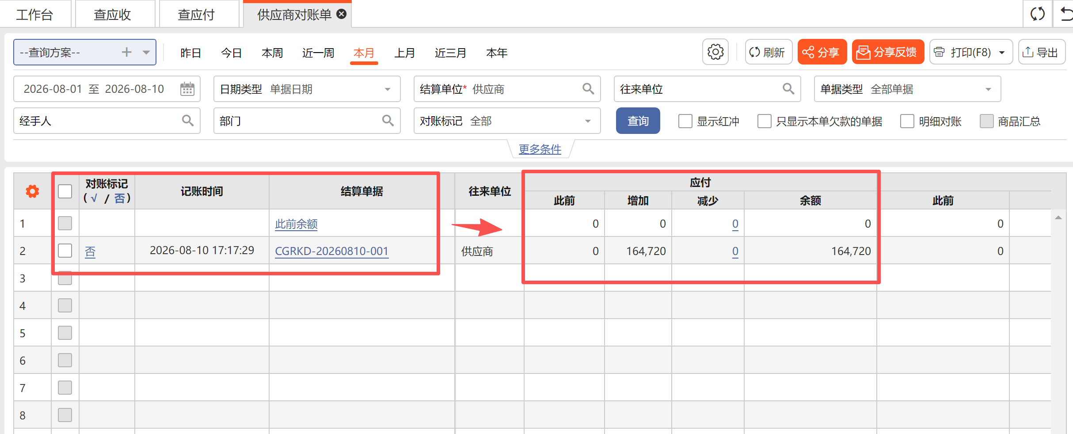Open the 查询方案 dropdown

pos(146,52)
